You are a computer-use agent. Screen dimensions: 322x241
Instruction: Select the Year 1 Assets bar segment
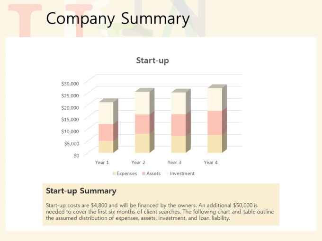(x=106, y=132)
